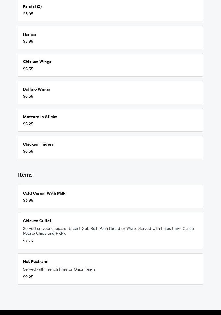Open the Mozzarella Sticks item title

40,117
